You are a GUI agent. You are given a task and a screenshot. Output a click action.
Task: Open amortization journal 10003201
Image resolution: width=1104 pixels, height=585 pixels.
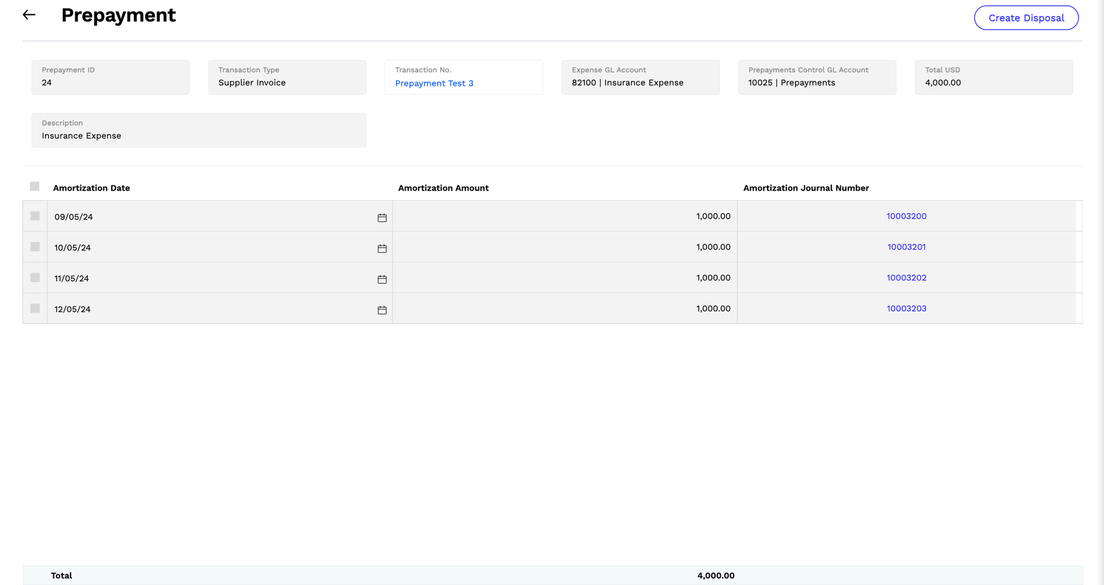(x=906, y=246)
